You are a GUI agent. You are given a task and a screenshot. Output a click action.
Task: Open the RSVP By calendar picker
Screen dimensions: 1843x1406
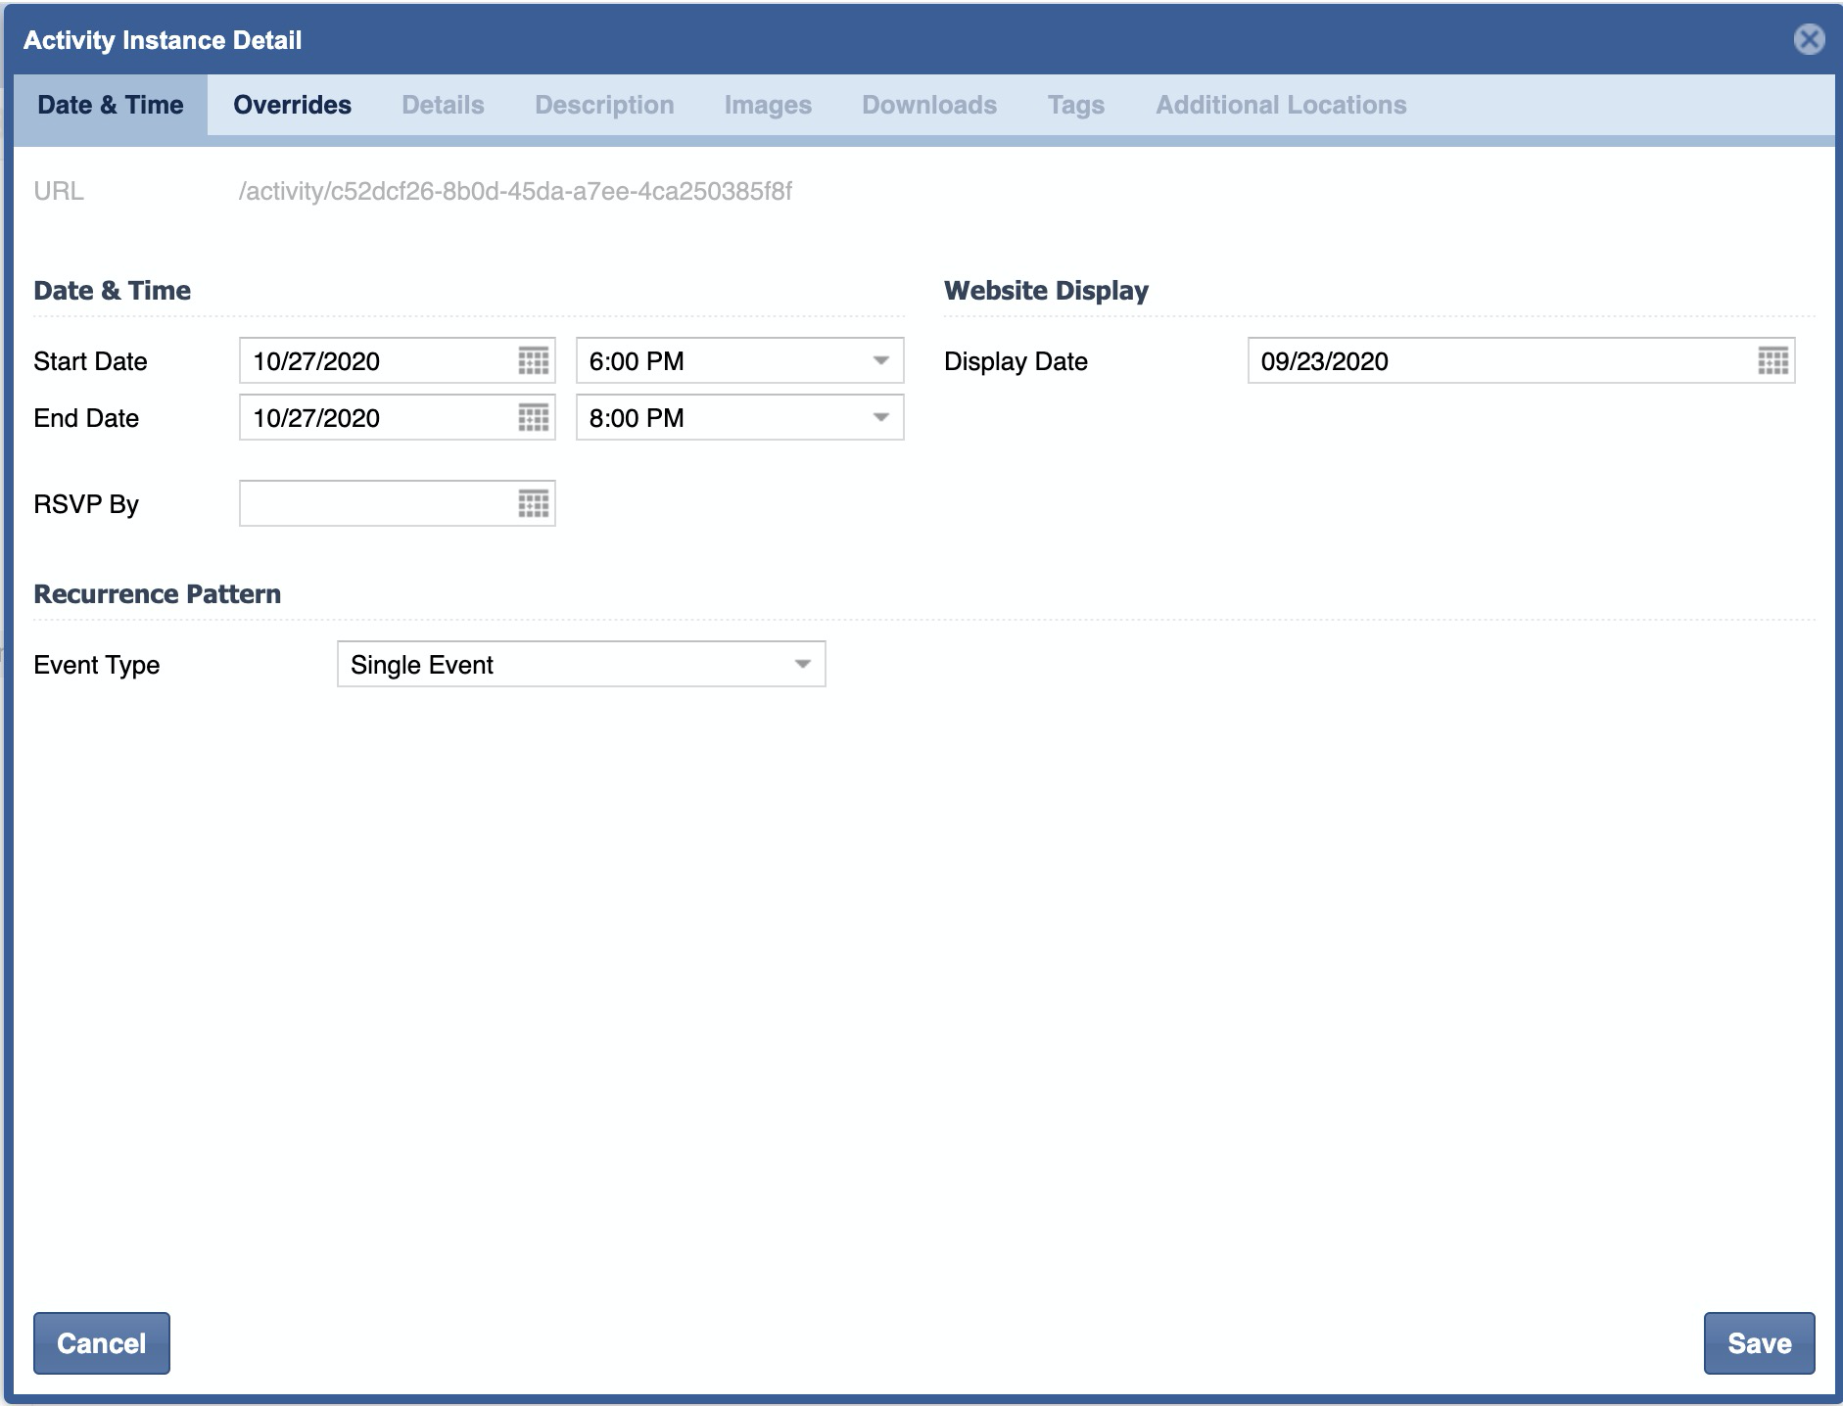tap(533, 504)
